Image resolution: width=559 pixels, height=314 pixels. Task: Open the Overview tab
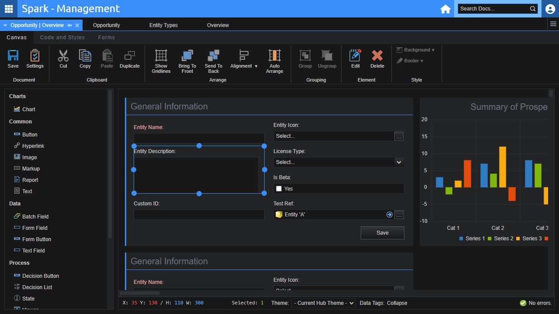[218, 25]
